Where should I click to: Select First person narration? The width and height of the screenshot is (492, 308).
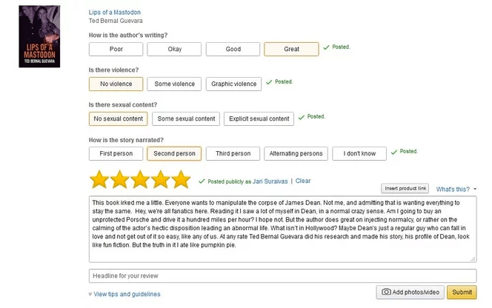116,154
